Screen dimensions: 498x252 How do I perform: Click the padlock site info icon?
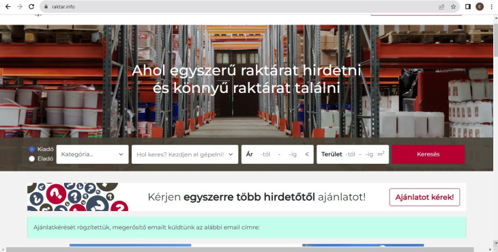46,7
